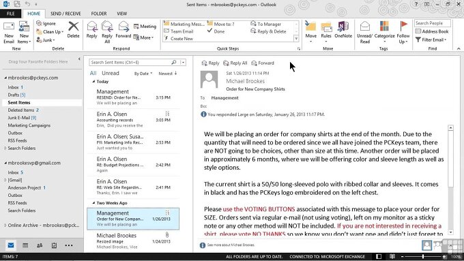Open the RESEND: Order for Ne... message

133,97
